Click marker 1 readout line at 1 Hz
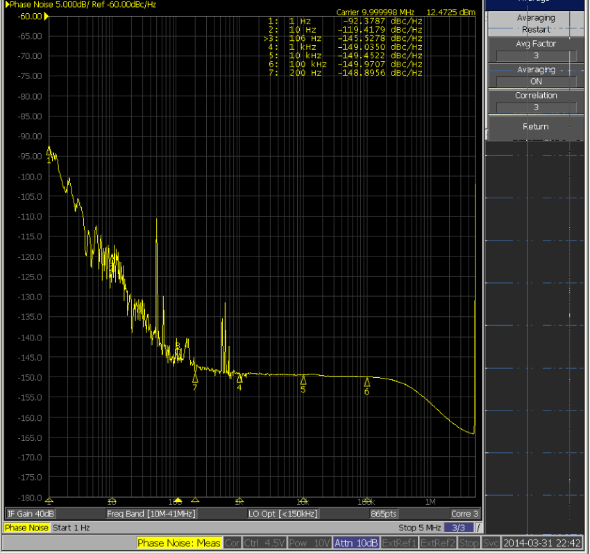Viewport: 590px width, 554px height. tap(345, 21)
